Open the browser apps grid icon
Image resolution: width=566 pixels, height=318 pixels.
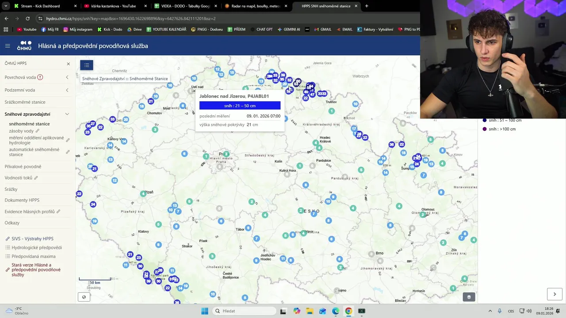6,29
